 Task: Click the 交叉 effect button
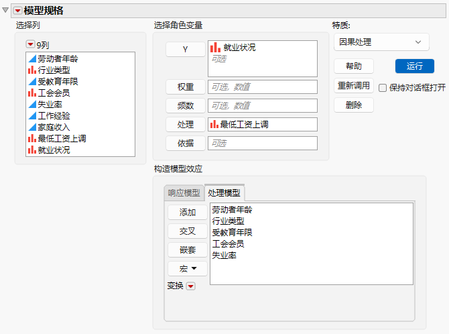(x=188, y=231)
